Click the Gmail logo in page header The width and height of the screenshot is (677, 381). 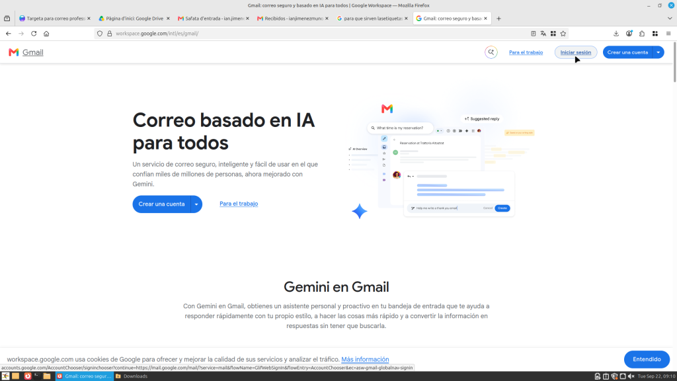26,52
